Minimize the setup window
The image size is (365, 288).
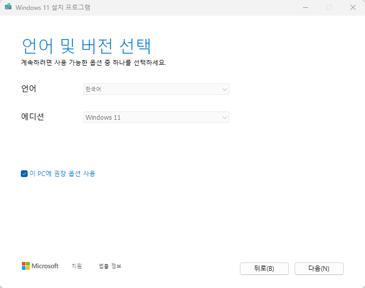click(x=306, y=7)
